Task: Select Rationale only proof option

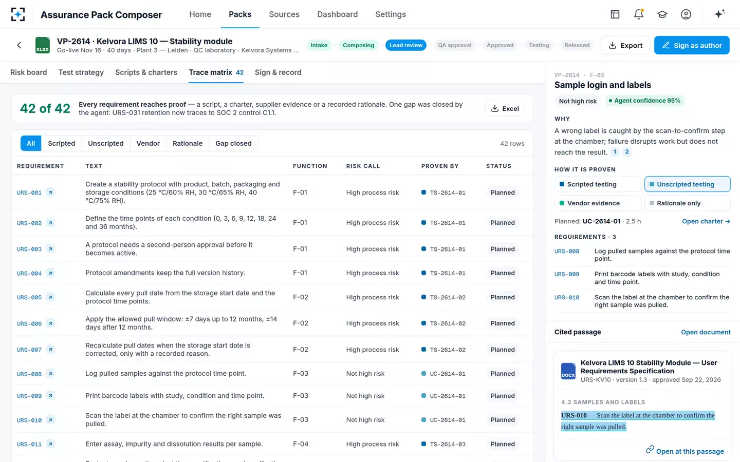Action: point(687,203)
